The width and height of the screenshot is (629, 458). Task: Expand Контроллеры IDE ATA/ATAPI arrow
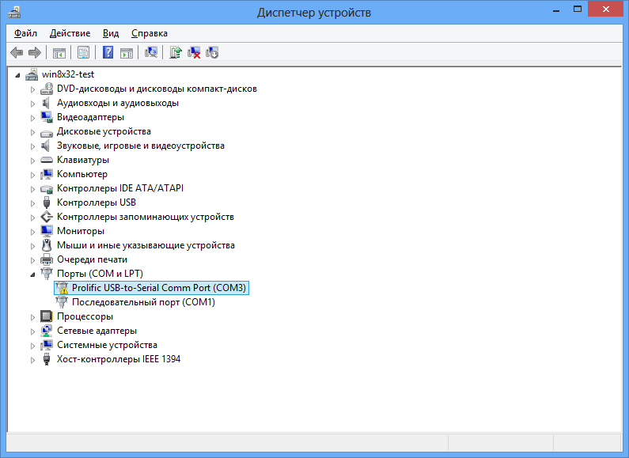(x=32, y=189)
